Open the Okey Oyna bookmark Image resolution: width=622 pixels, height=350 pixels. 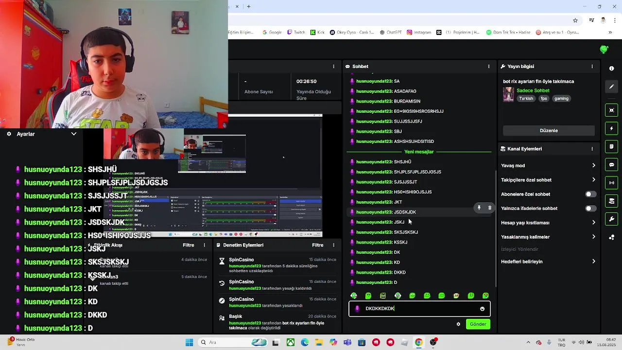pos(352,33)
